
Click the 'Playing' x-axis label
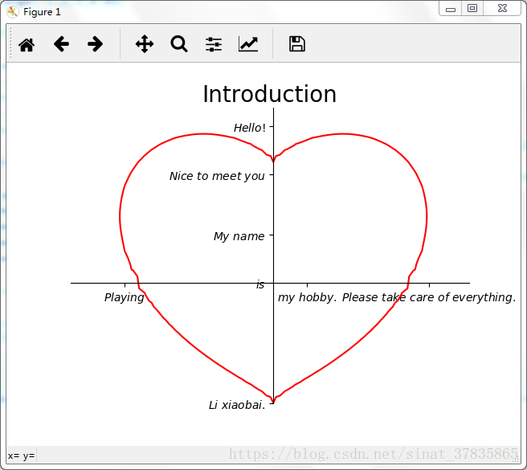coord(125,297)
